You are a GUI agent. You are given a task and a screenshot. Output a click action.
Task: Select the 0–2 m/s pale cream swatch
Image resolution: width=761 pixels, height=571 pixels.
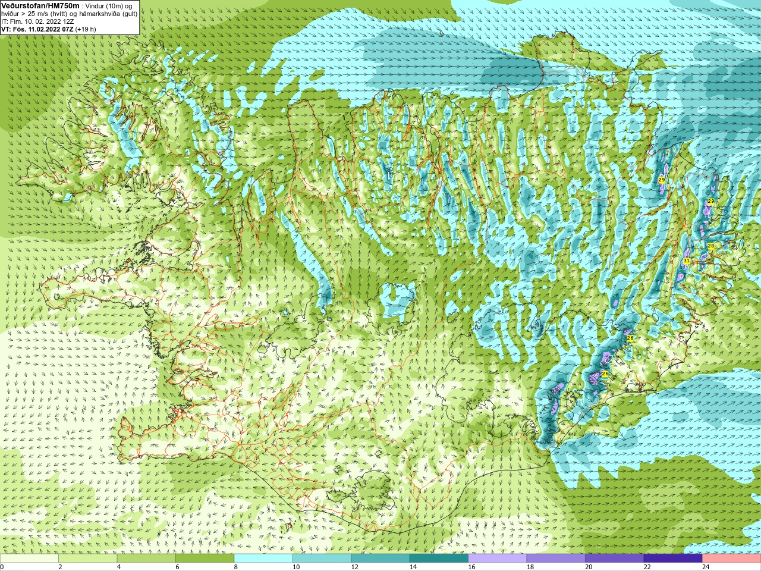click(x=29, y=558)
